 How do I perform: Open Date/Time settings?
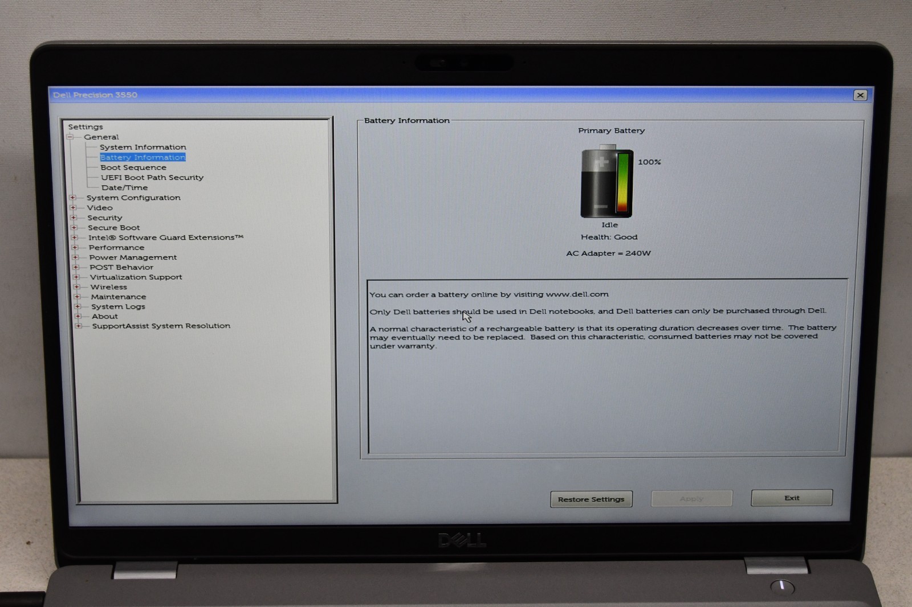(x=124, y=187)
